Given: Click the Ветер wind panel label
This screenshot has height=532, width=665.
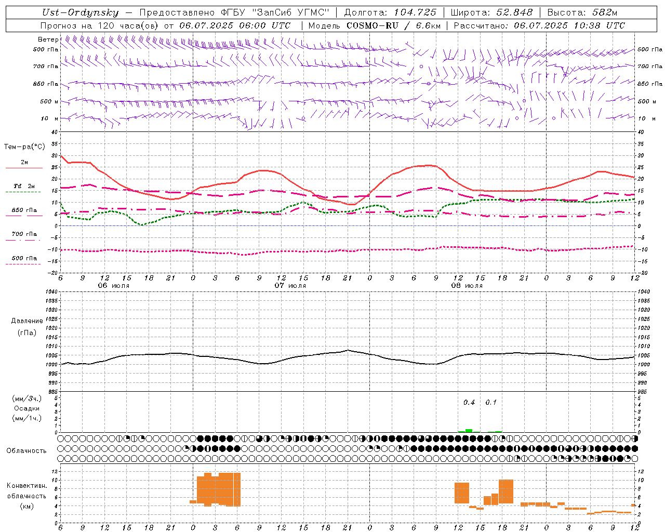Looking at the screenshot, I should (x=48, y=39).
